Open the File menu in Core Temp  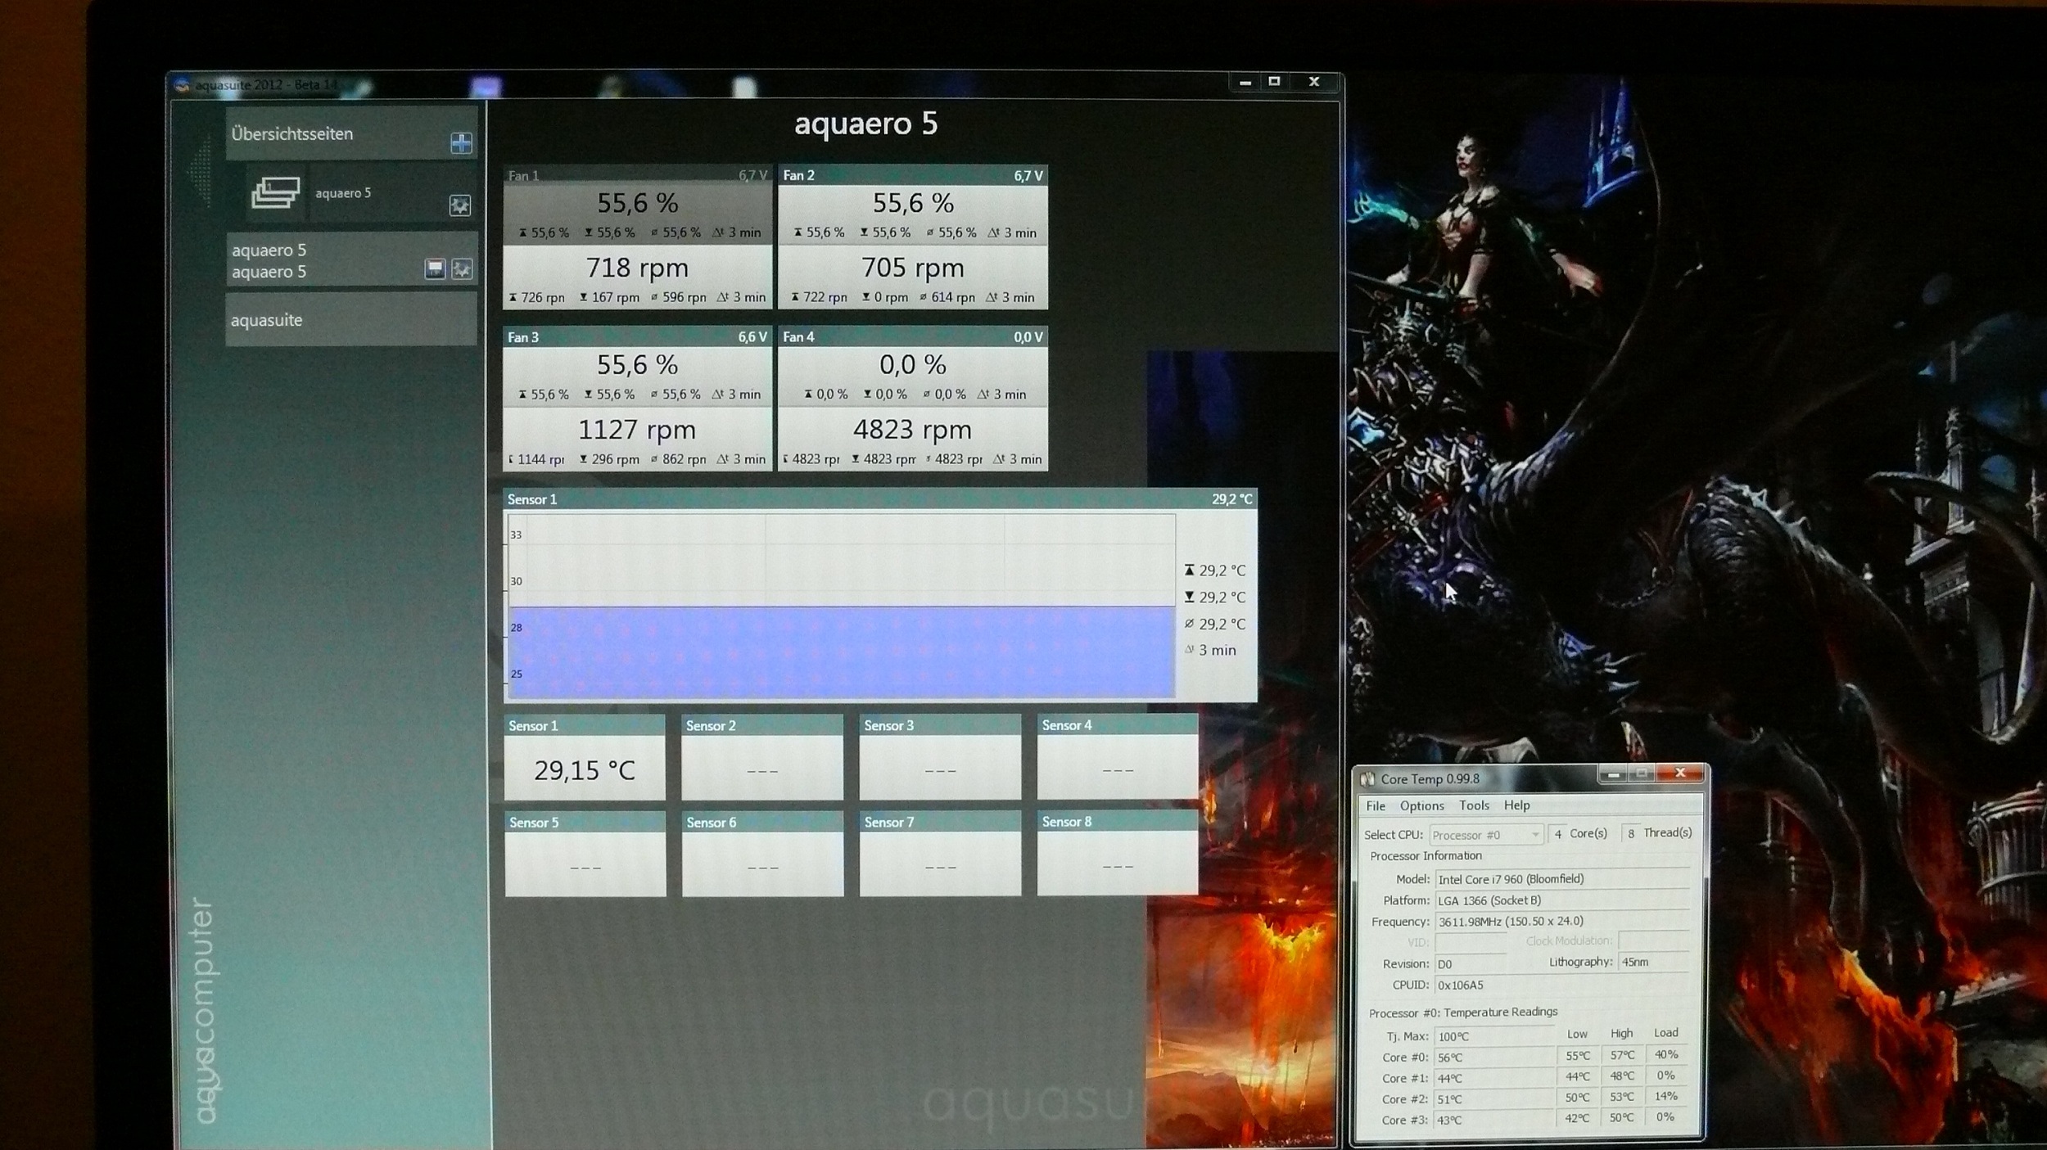pos(1376,806)
